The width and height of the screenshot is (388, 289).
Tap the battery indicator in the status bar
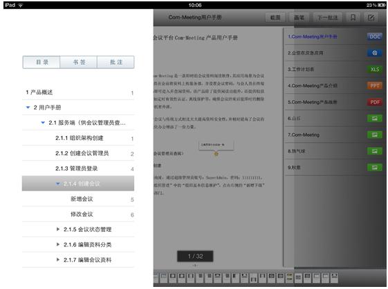tap(381, 5)
